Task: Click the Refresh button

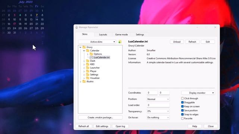Action: point(192,42)
